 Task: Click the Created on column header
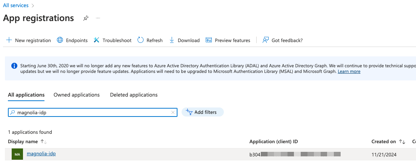pos(384,142)
